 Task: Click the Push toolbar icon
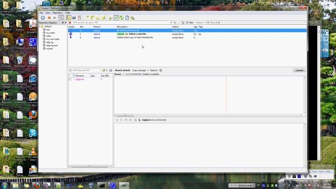[103, 18]
